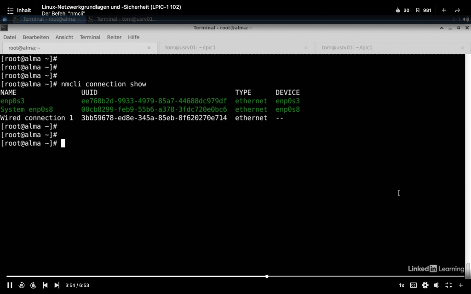Close the root@alma terminal tab
Screen dimensions: 471x294
[149, 48]
